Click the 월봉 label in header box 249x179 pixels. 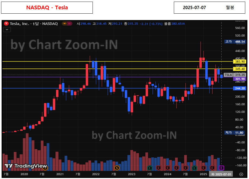[x=230, y=7]
